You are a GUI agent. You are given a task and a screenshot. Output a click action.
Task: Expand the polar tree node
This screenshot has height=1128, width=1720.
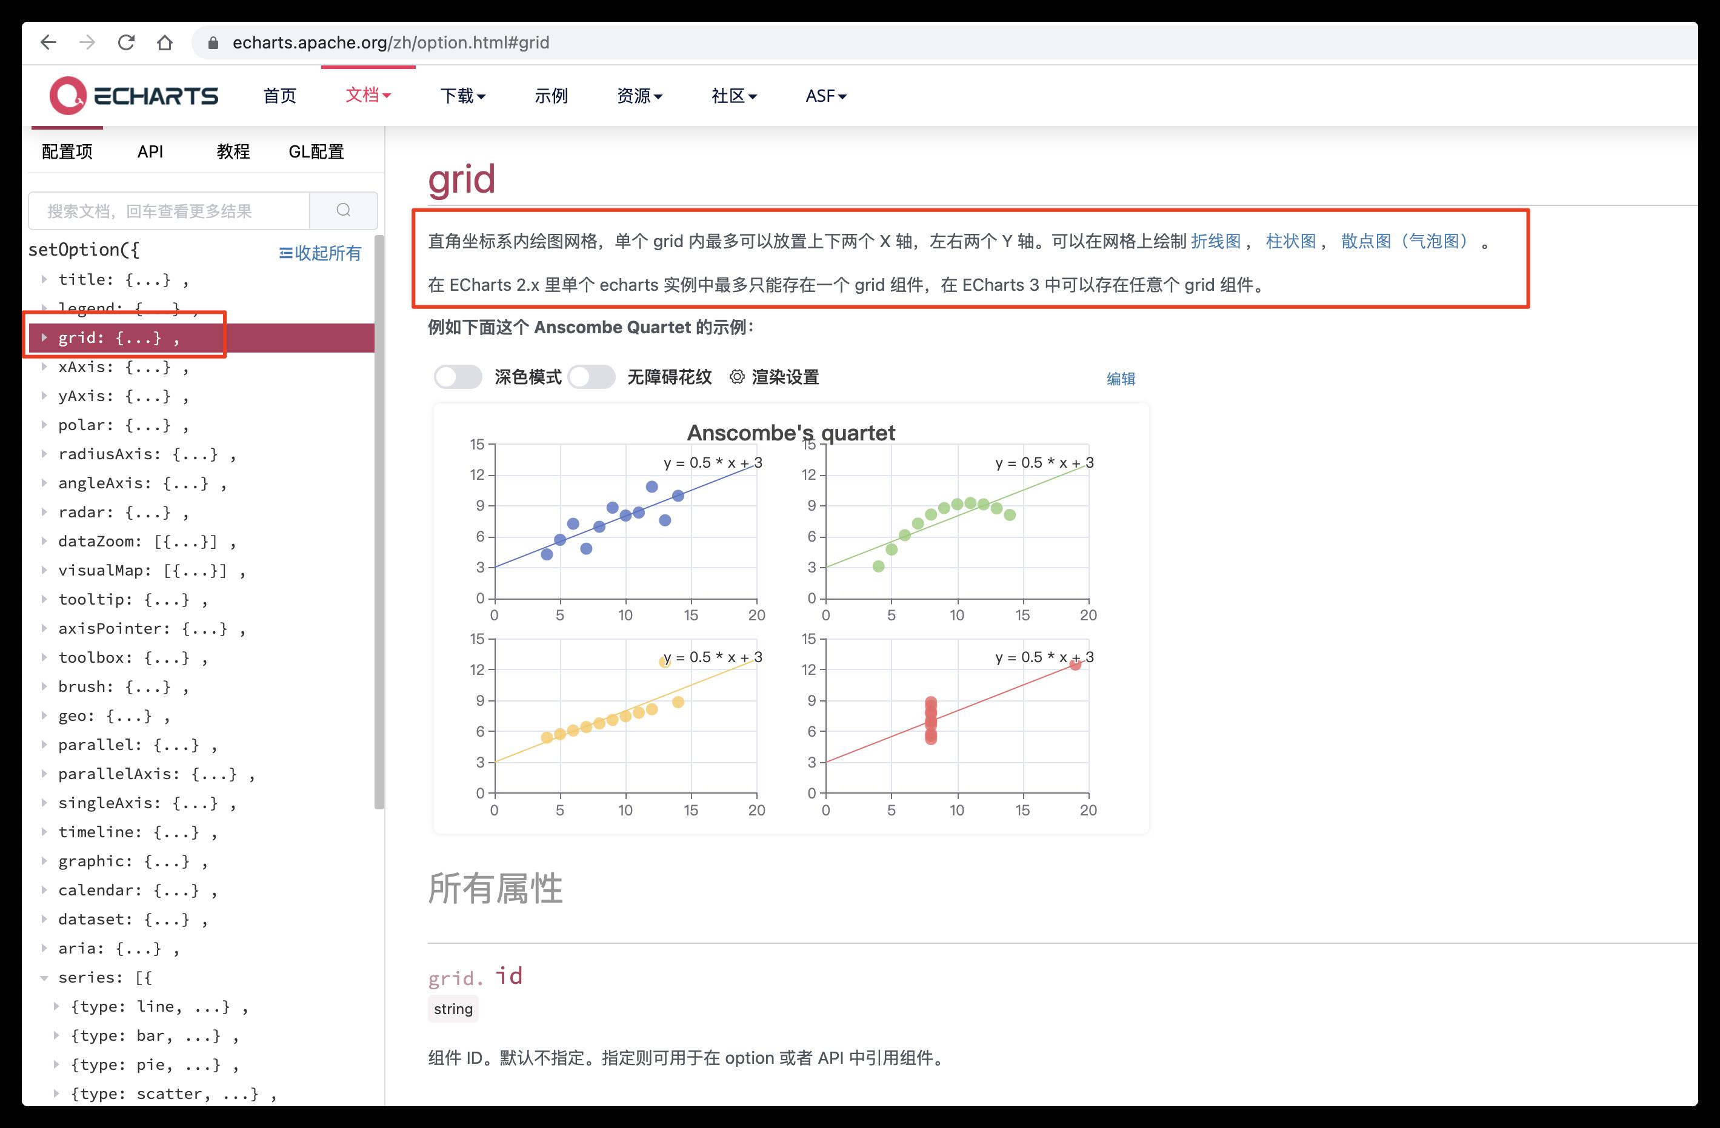tap(44, 425)
